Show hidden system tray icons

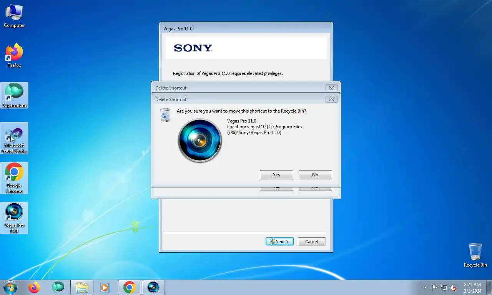pyautogui.click(x=425, y=288)
